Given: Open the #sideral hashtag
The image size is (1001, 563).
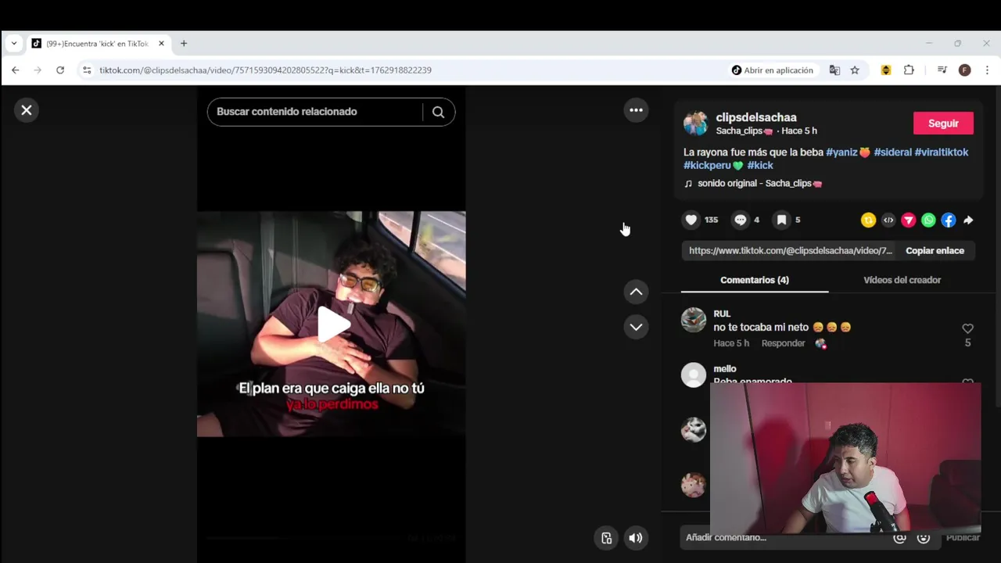Looking at the screenshot, I should click(893, 152).
